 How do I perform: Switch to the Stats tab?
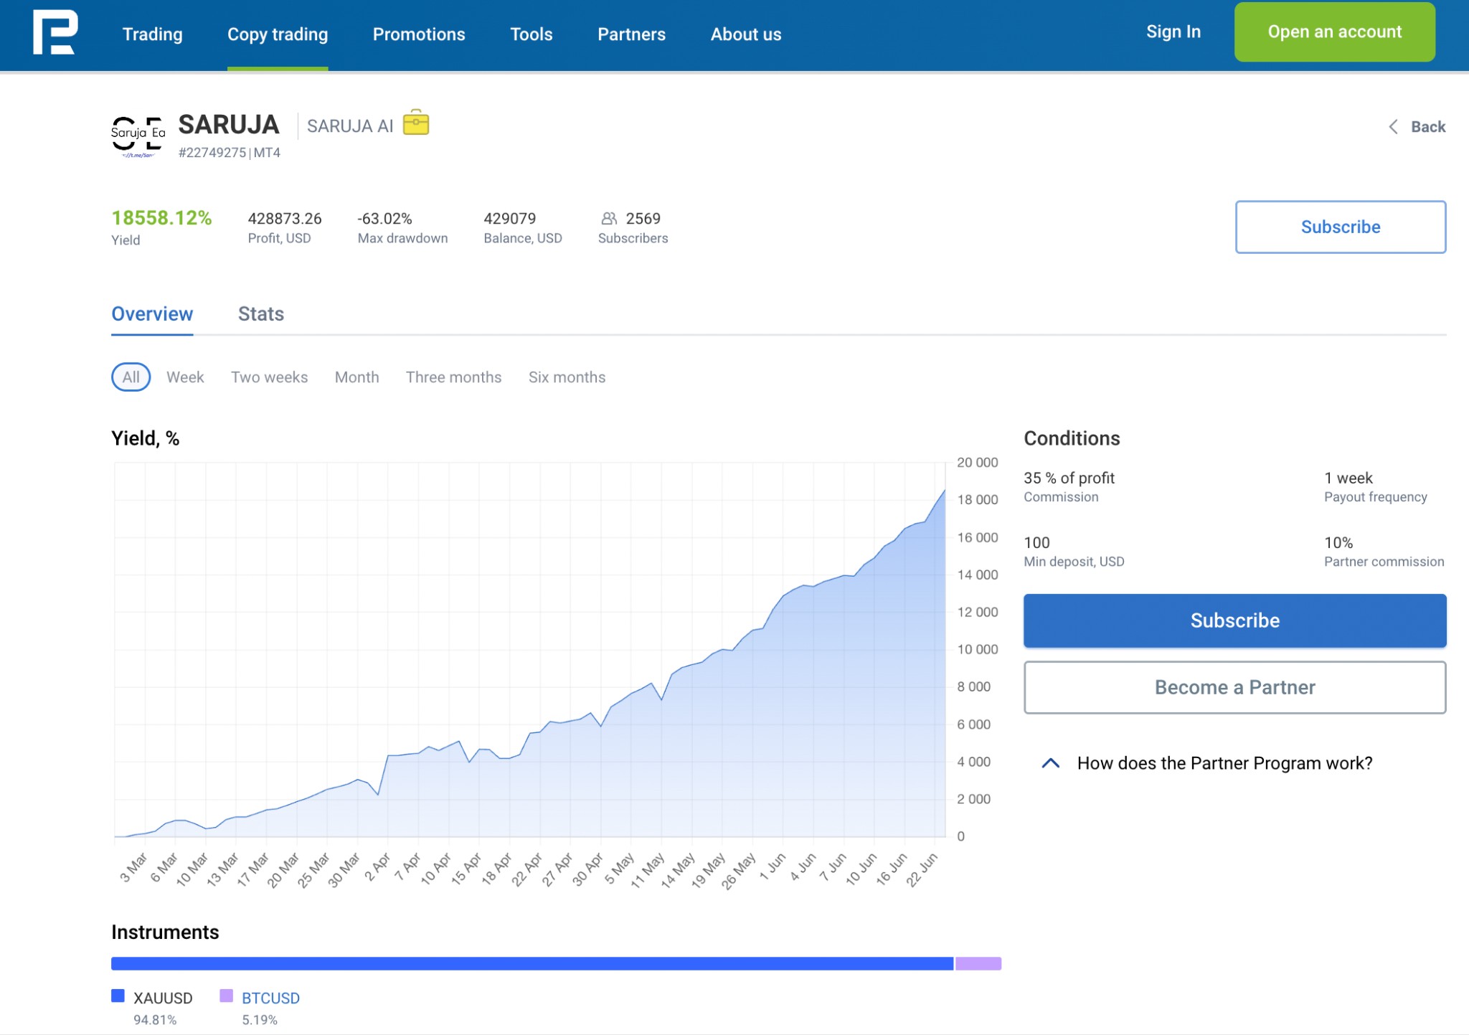coord(261,314)
